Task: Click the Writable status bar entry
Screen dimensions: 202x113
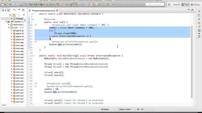Action: click(x=105, y=110)
